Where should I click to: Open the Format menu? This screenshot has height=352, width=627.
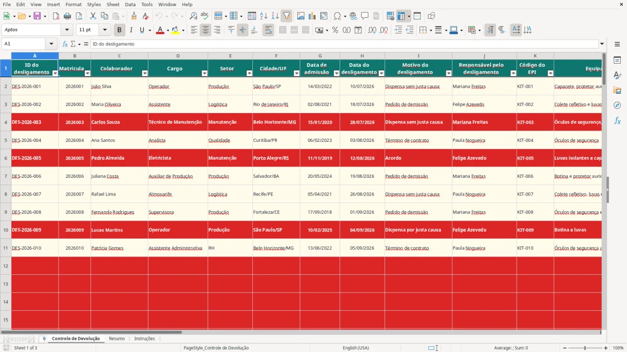[x=73, y=4]
